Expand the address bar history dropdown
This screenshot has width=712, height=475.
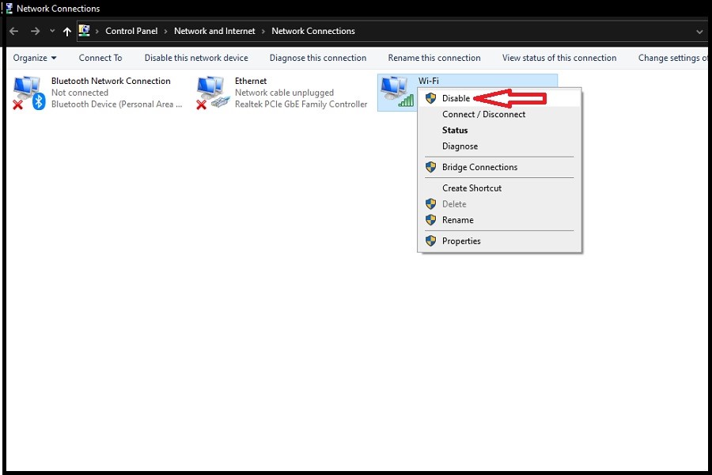[699, 32]
